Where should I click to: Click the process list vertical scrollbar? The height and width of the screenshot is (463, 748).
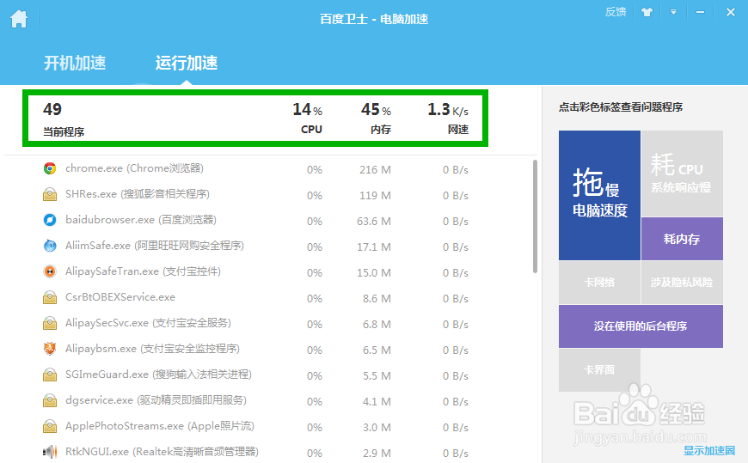coord(536,216)
